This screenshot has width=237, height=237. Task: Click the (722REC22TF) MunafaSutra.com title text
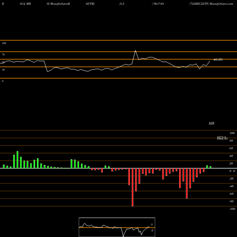coord(211,4)
